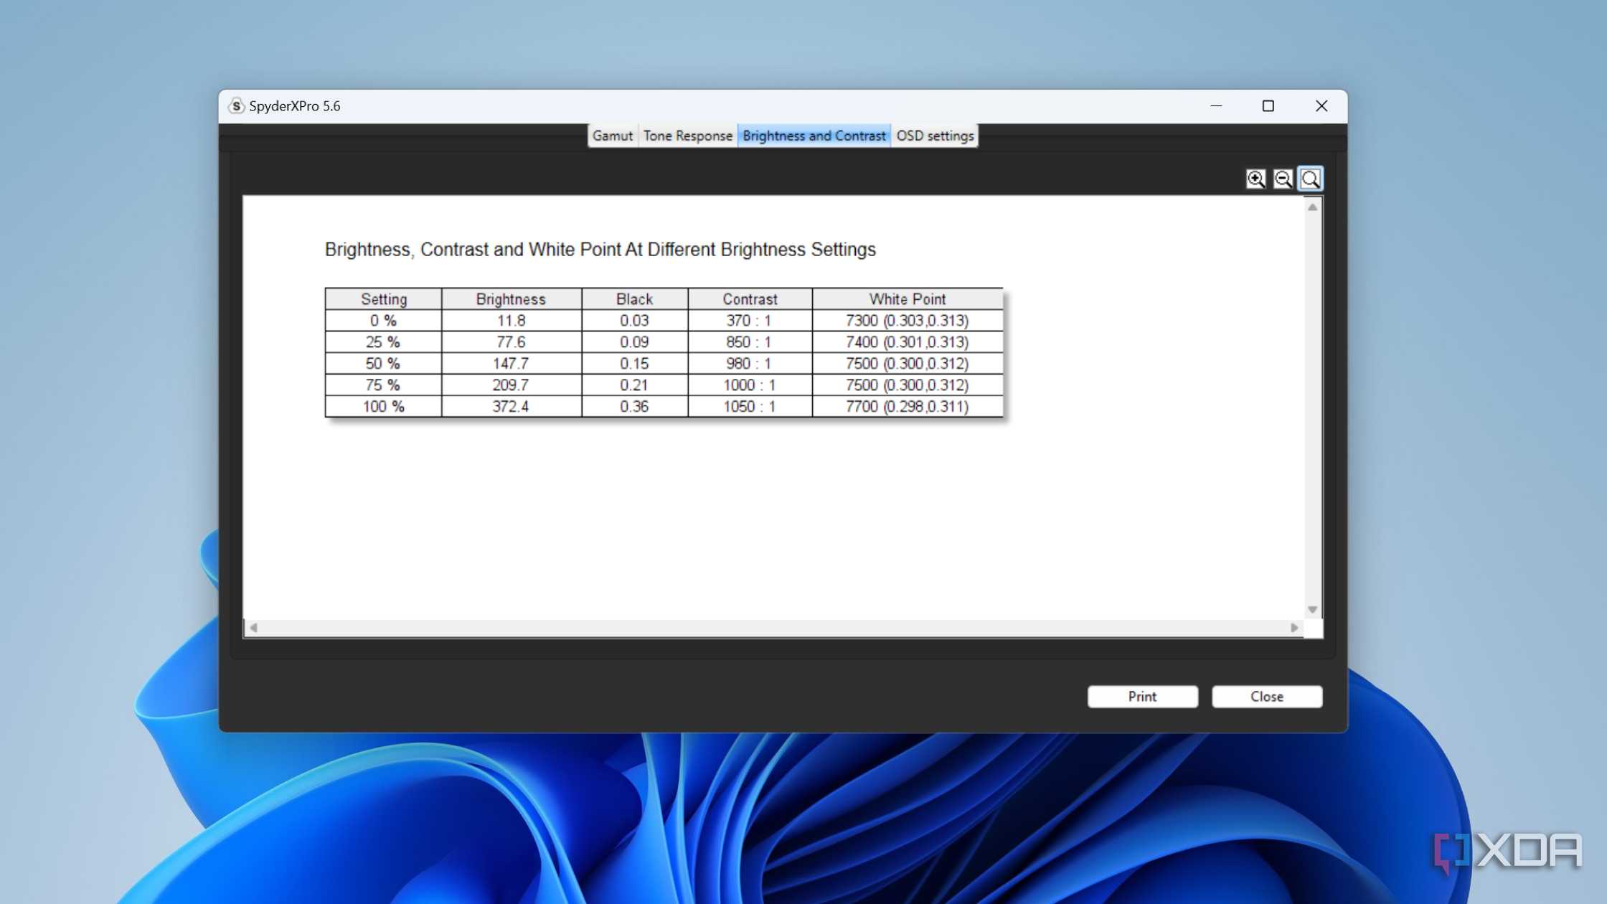Click the black level value 0.36

[x=634, y=407]
